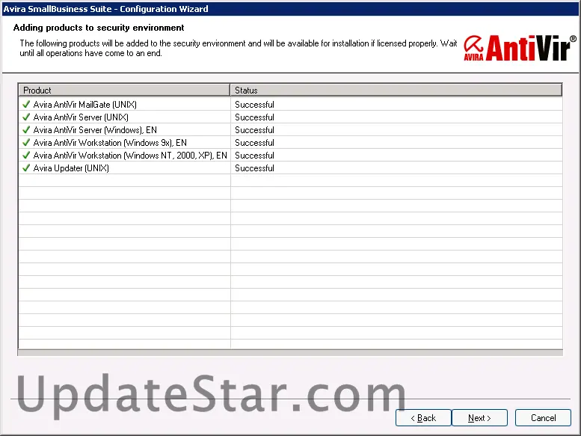Click Successful status for AntiVir Server (UNIX)
The width and height of the screenshot is (581, 436).
pyautogui.click(x=254, y=117)
